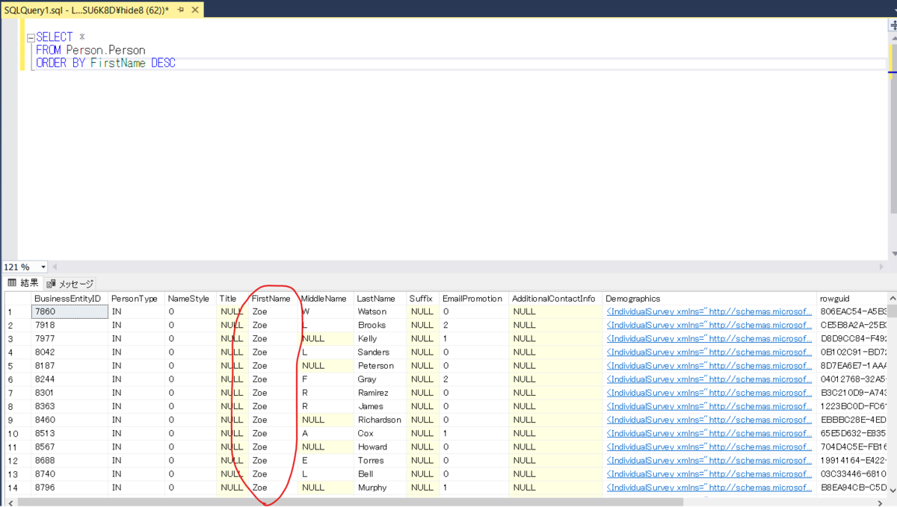Collapse the SELECT statement outline box
The width and height of the screenshot is (897, 507).
(x=30, y=37)
